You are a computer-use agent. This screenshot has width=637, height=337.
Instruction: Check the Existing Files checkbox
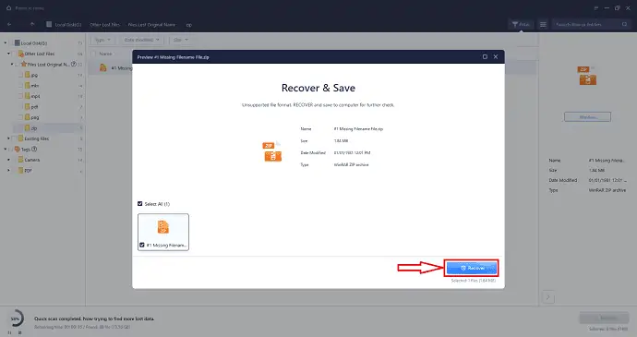(x=15, y=138)
